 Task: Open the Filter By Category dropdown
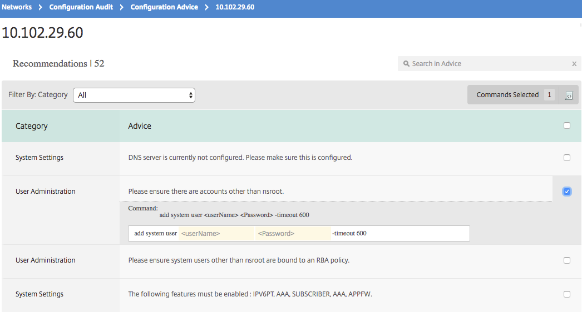134,95
